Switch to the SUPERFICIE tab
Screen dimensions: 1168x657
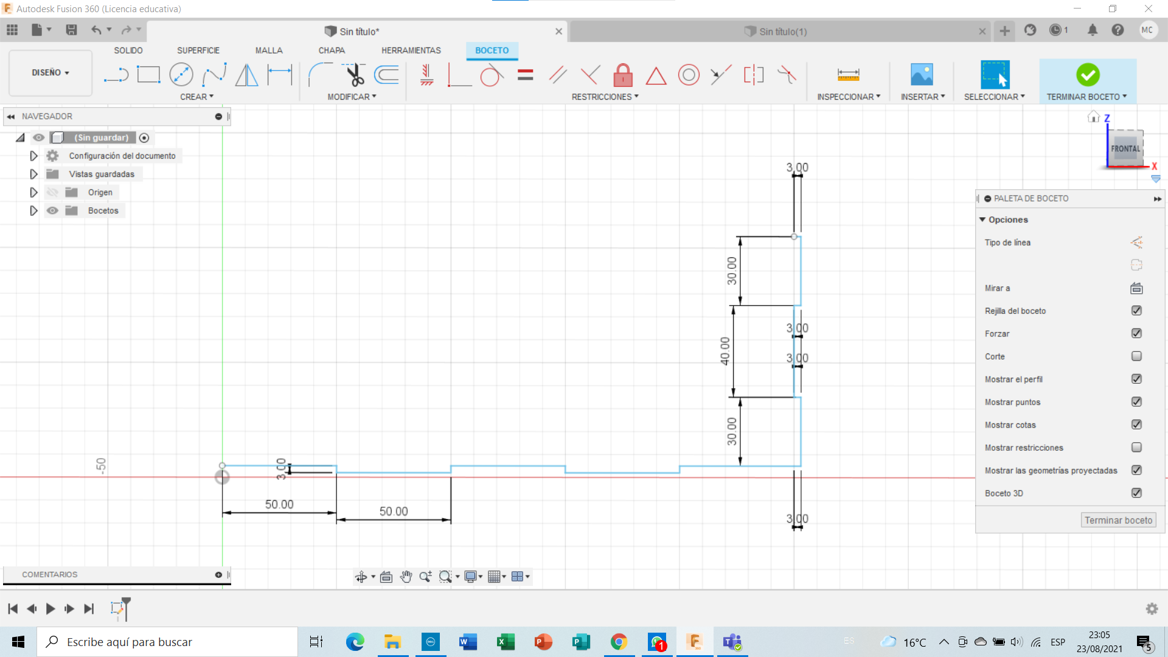pos(198,50)
